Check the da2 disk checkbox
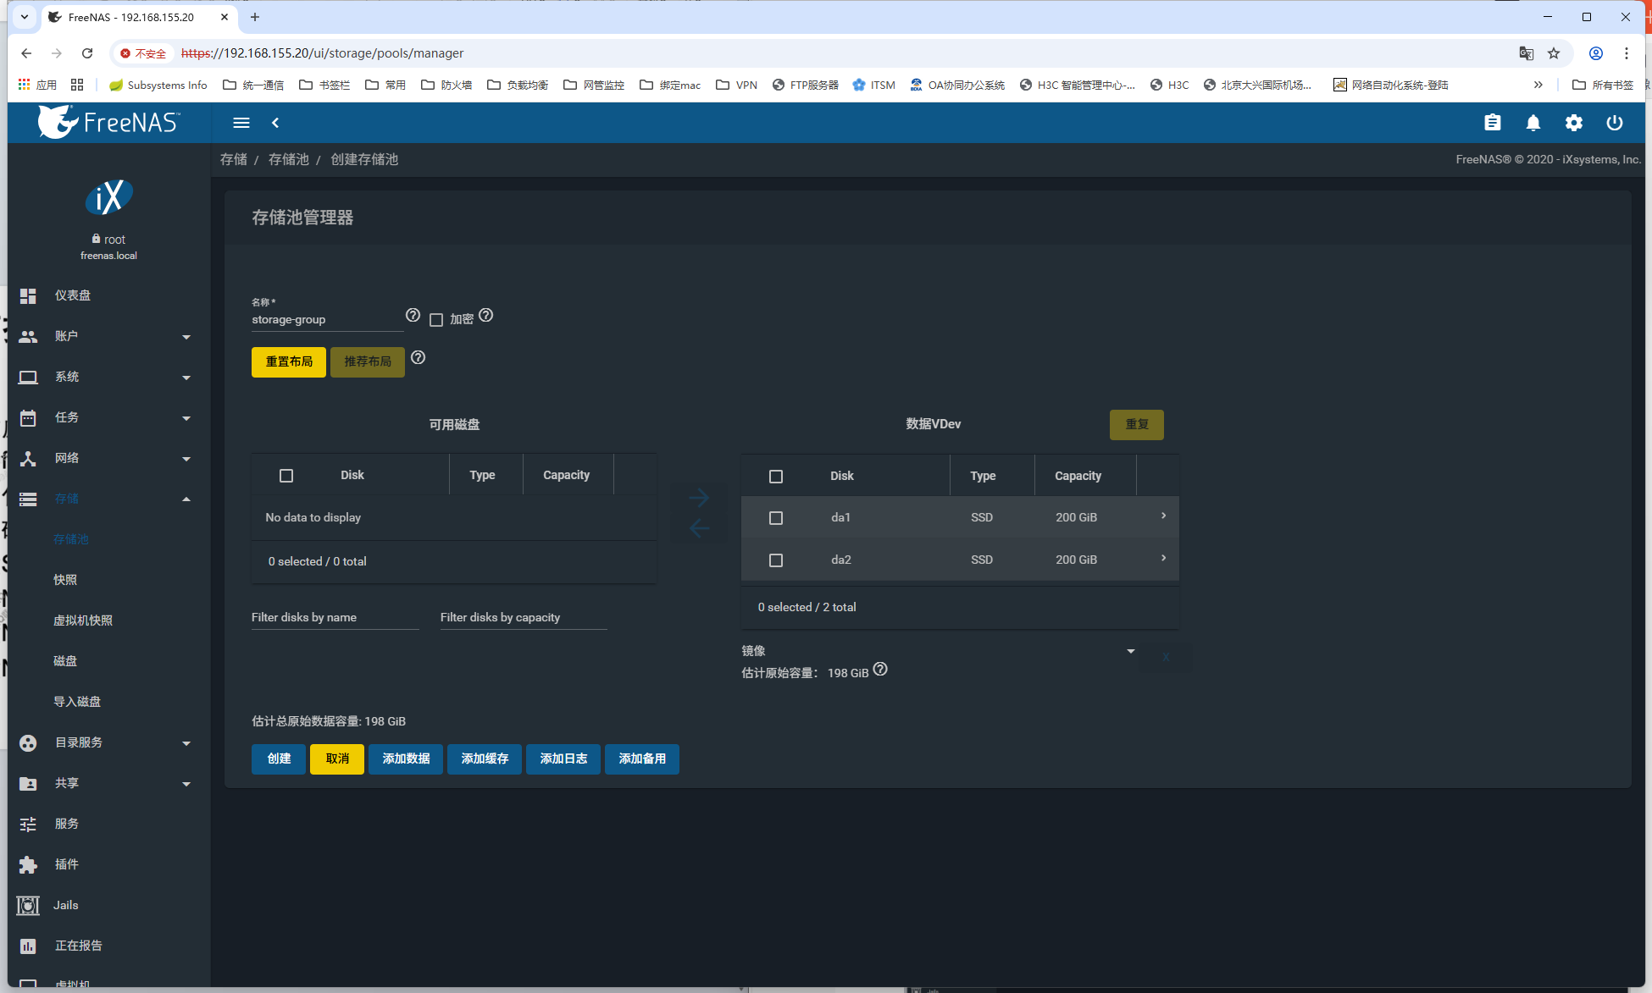Viewport: 1652px width, 993px height. tap(775, 560)
